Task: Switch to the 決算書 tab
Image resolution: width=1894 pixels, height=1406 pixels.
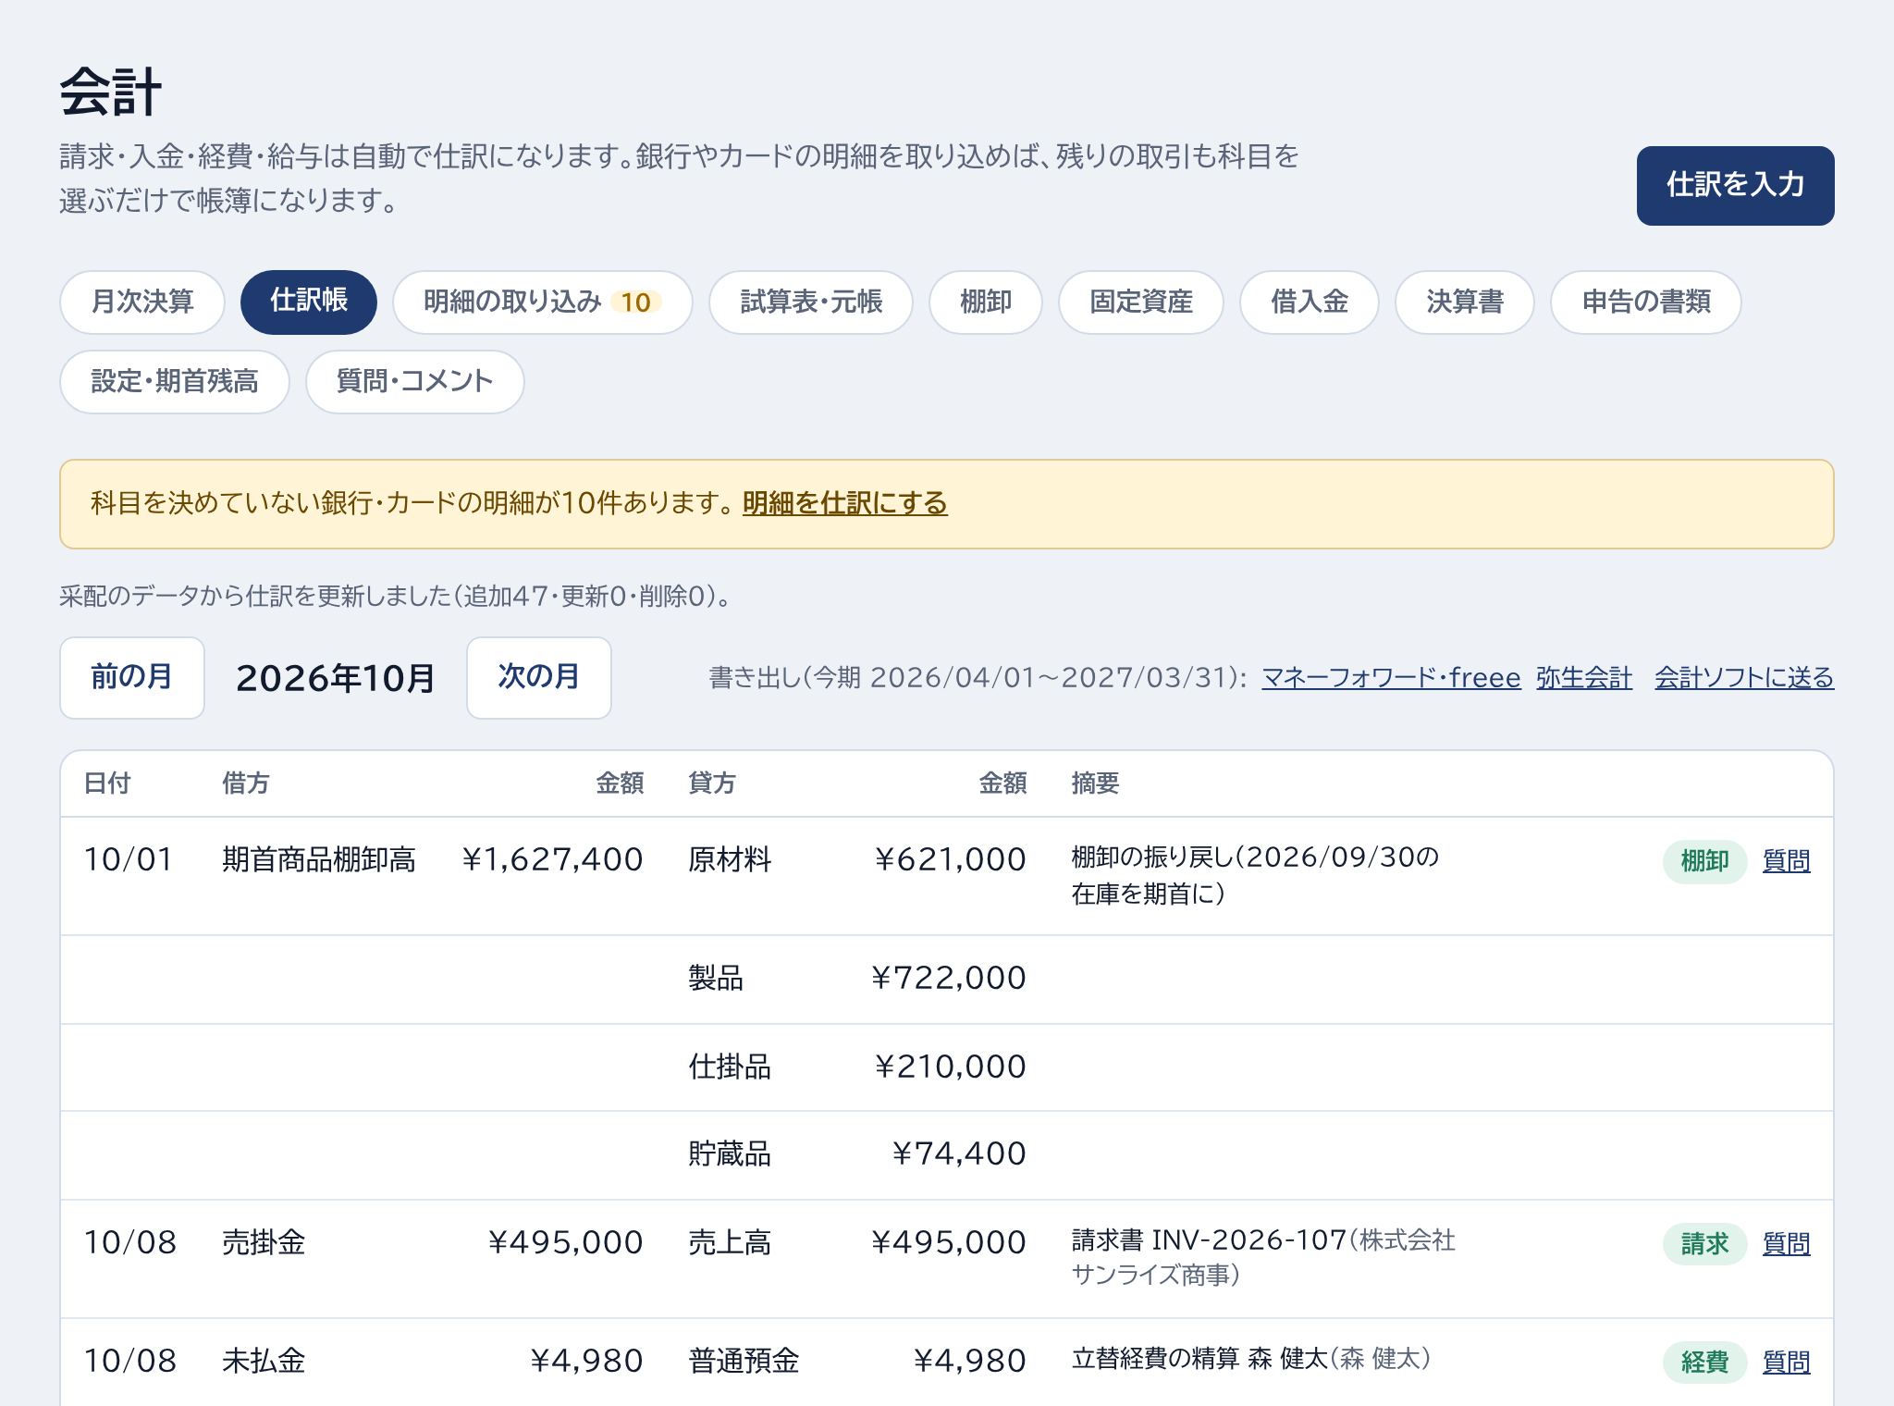Action: 1465,302
